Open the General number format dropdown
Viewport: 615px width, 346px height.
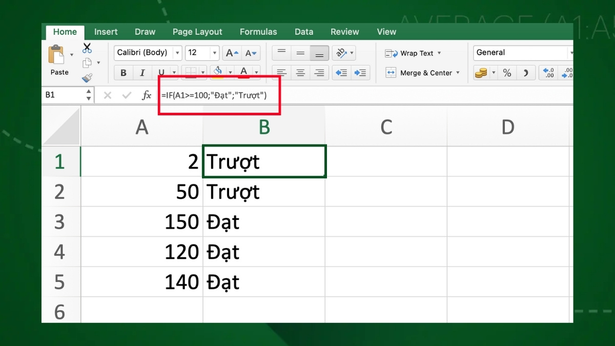pyautogui.click(x=571, y=52)
